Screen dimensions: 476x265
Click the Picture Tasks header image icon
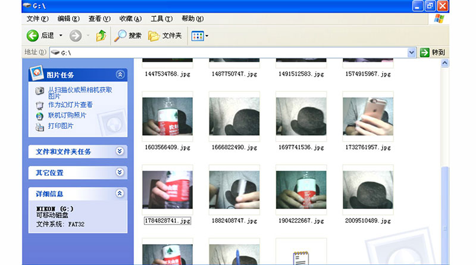pyautogui.click(x=37, y=73)
